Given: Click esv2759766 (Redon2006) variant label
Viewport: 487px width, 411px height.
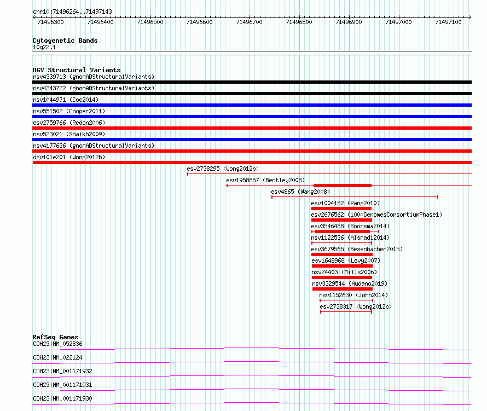Looking at the screenshot, I should point(69,123).
